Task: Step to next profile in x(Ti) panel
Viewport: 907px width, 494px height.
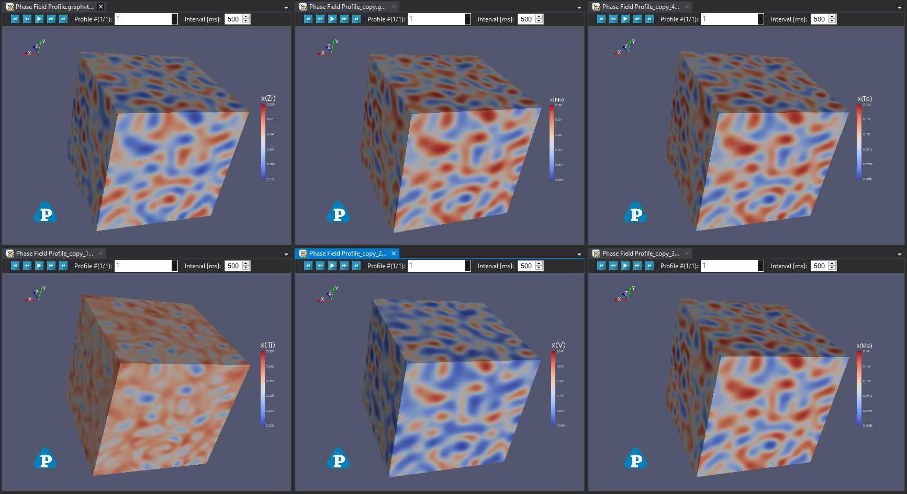Action: [x=51, y=266]
